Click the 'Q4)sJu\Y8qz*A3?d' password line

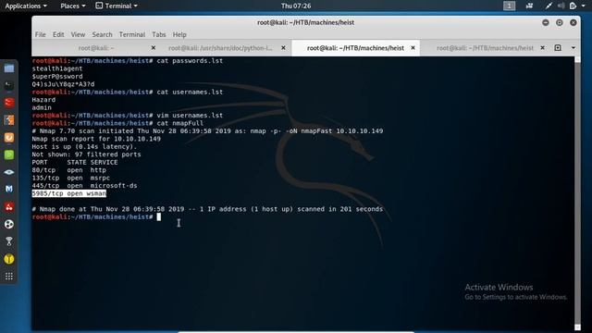[64, 84]
